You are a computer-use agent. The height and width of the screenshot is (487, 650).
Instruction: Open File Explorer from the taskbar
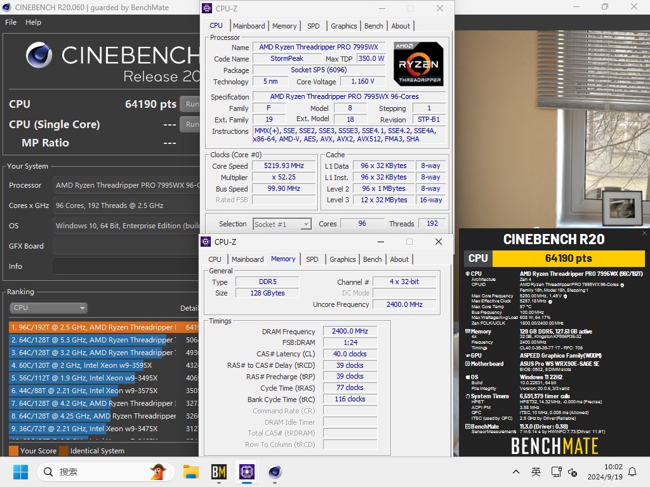pyautogui.click(x=191, y=472)
